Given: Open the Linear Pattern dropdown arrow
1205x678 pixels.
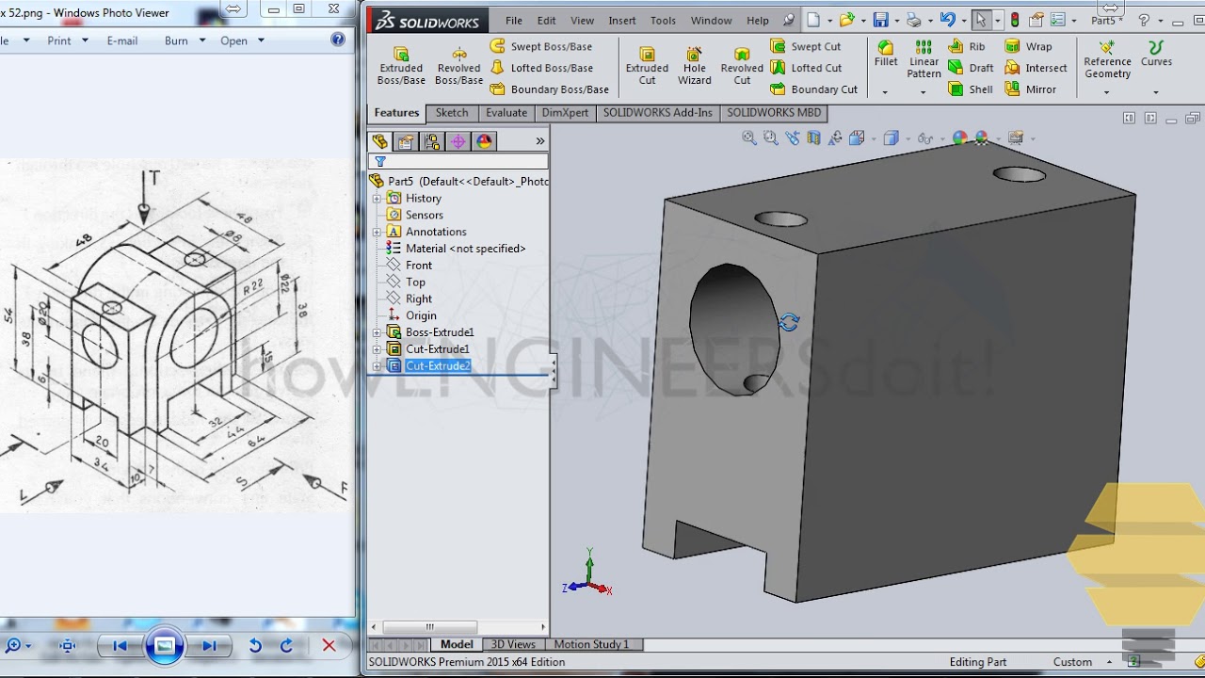Looking at the screenshot, I should 923,92.
